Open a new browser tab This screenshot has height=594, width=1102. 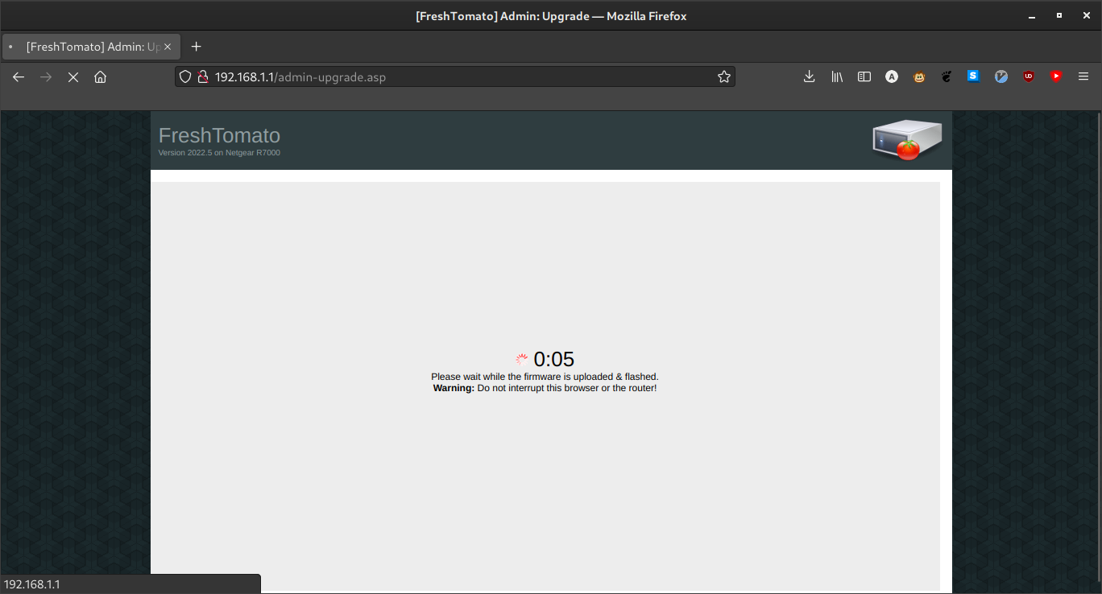point(196,47)
